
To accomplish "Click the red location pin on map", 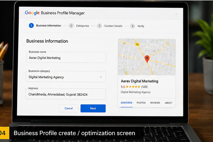I will 147,59.
